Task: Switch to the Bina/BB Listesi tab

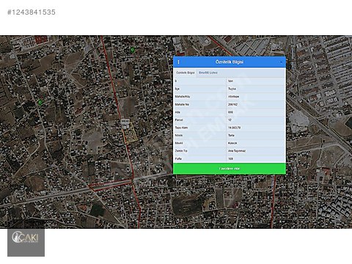Action: pyautogui.click(x=208, y=73)
